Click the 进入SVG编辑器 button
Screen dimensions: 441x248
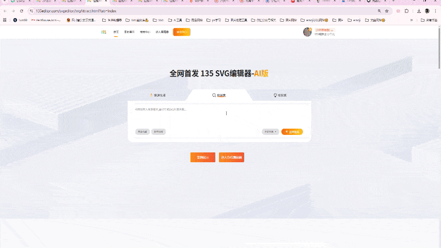coord(231,158)
